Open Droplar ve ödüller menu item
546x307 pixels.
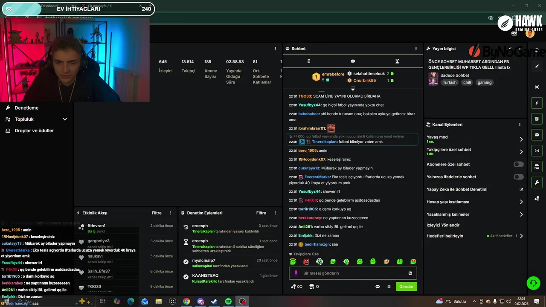coord(34,130)
